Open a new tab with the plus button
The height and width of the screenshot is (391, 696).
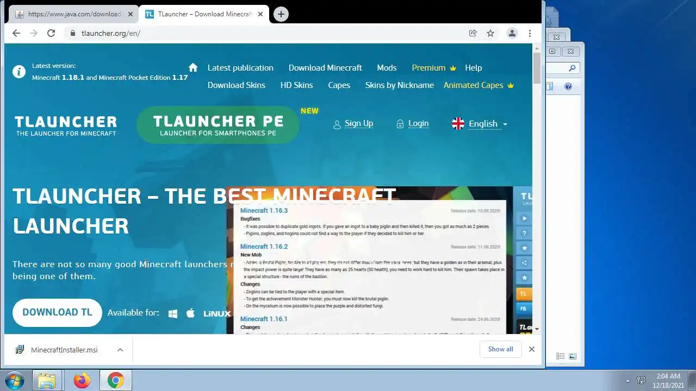coord(281,14)
